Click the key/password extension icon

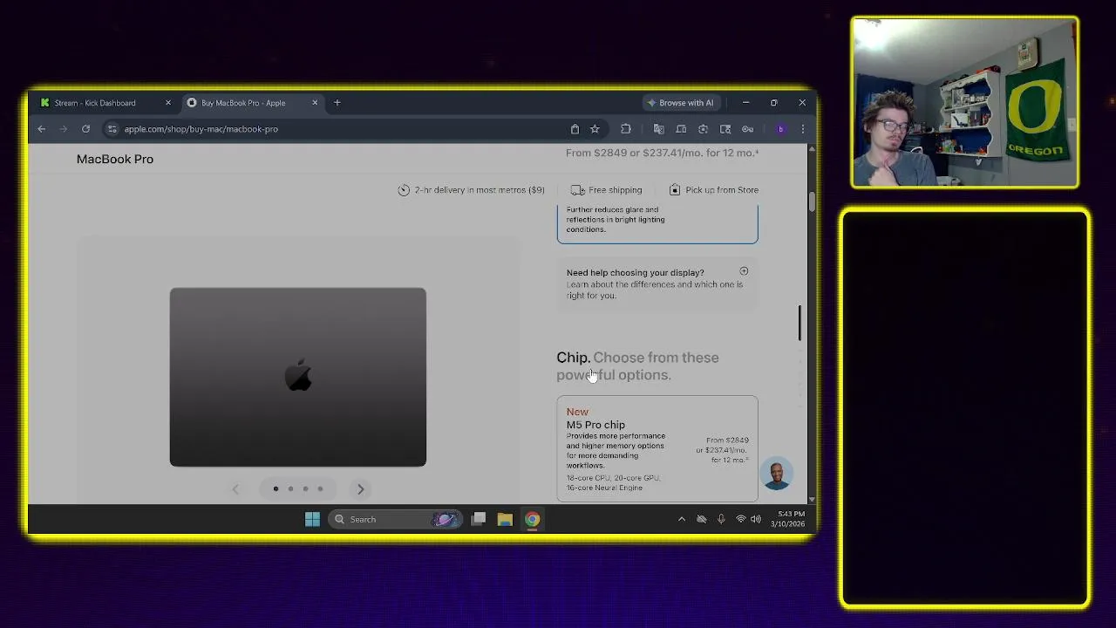click(747, 129)
